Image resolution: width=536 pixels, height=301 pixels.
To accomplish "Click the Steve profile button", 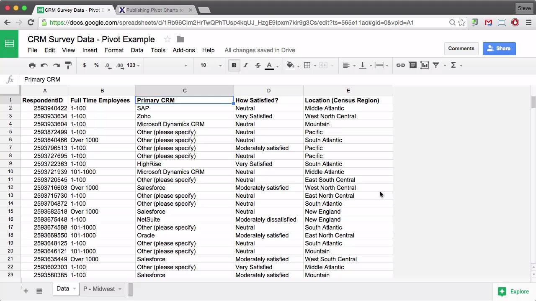I will (x=524, y=8).
